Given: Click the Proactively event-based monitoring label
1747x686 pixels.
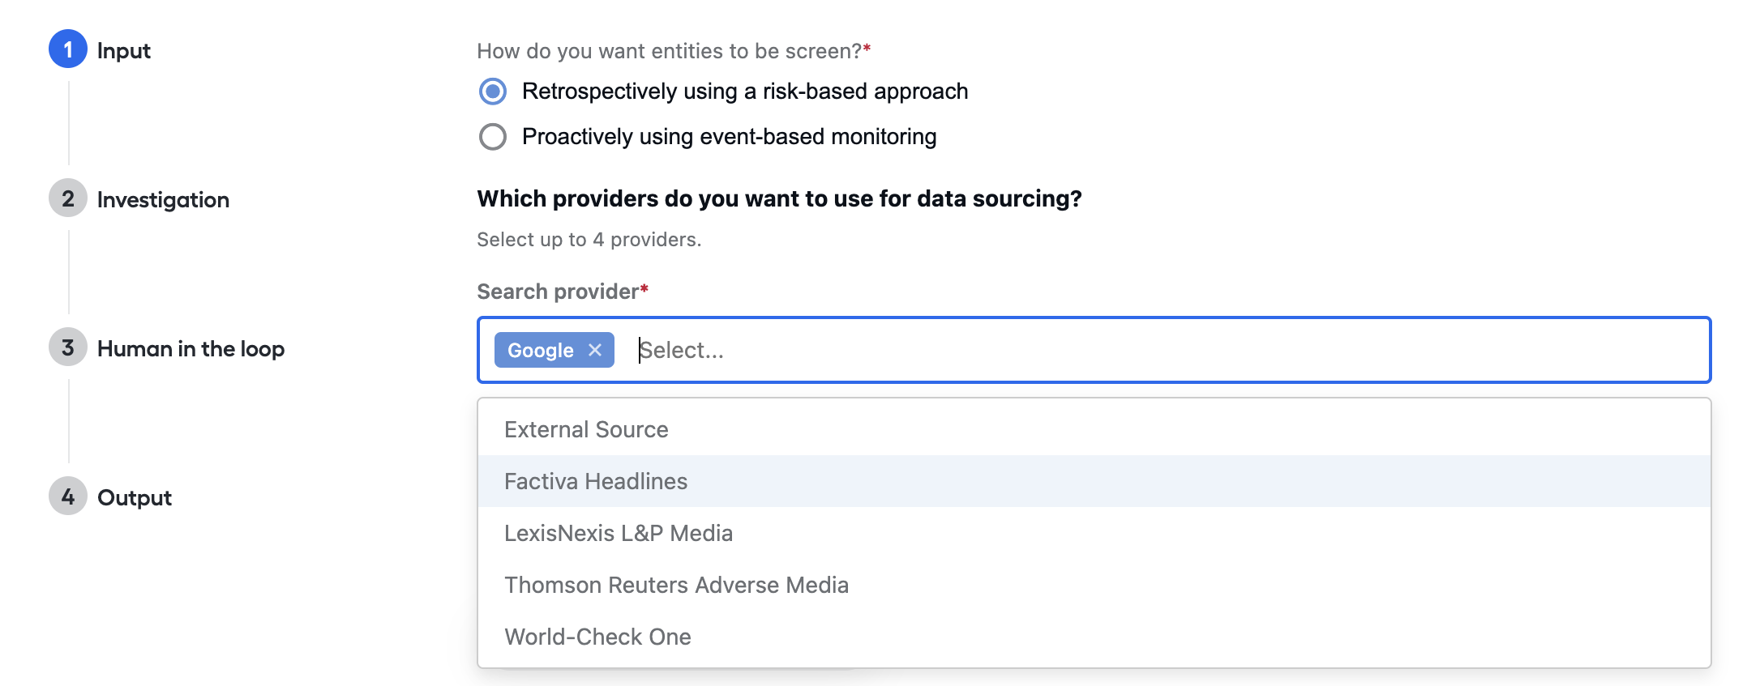Looking at the screenshot, I should [730, 137].
